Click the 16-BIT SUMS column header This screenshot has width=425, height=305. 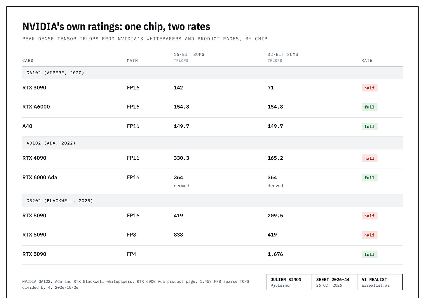click(x=189, y=54)
